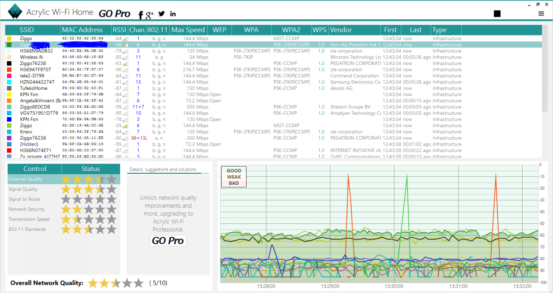Click the Acrylic Wi-Fi Home logo icon
Image resolution: width=553 pixels, height=293 pixels.
[x=14, y=11]
